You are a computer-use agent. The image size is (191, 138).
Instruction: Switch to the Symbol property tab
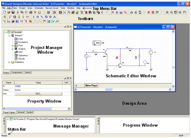(x=30, y=112)
